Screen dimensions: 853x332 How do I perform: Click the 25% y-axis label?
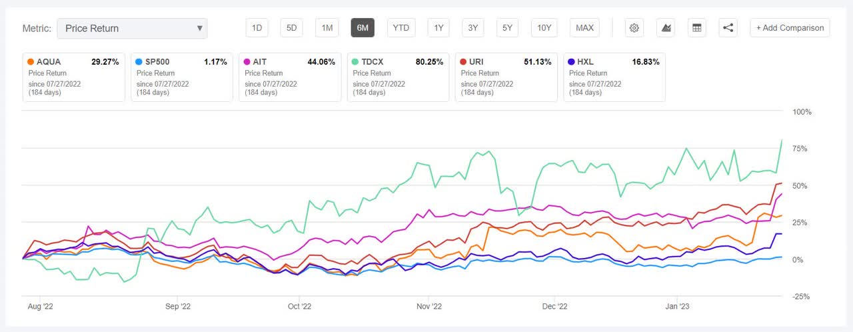point(800,223)
